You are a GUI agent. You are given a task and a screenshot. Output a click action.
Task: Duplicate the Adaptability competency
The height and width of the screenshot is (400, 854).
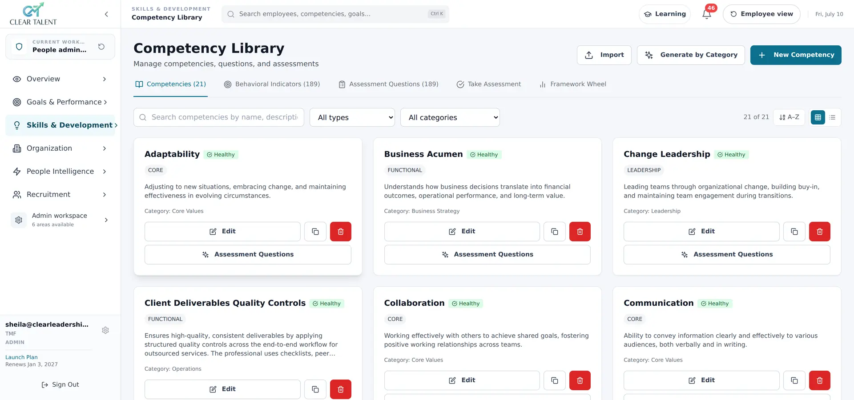coord(315,232)
